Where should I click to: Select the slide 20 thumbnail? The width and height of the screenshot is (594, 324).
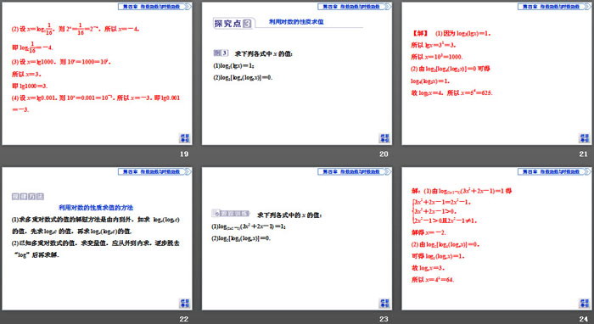[297, 74]
